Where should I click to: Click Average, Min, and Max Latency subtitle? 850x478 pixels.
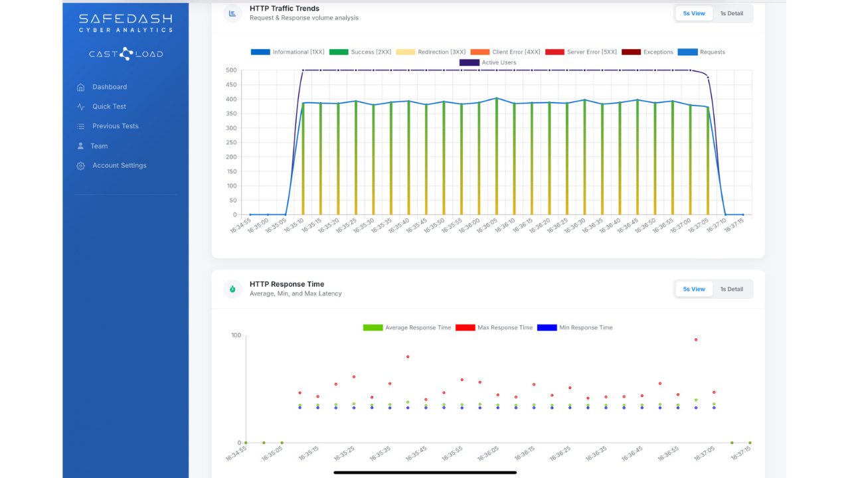[x=296, y=293]
